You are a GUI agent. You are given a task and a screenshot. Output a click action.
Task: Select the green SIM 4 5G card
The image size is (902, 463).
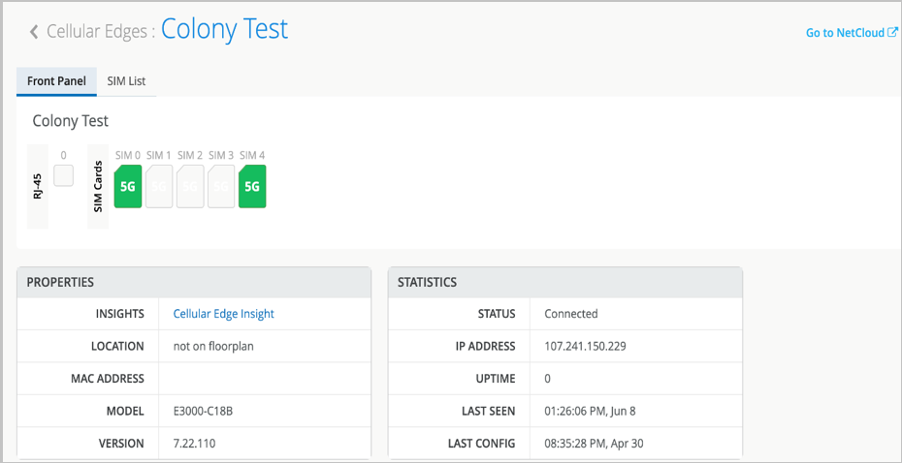252,186
